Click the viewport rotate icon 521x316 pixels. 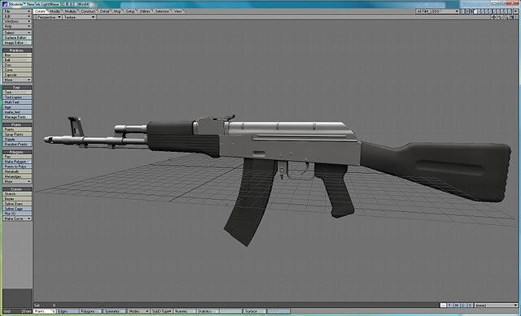500,17
